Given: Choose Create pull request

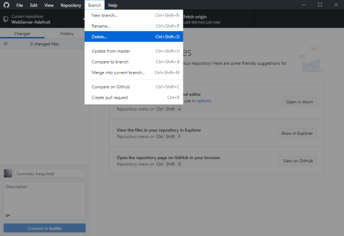Looking at the screenshot, I should [134, 97].
